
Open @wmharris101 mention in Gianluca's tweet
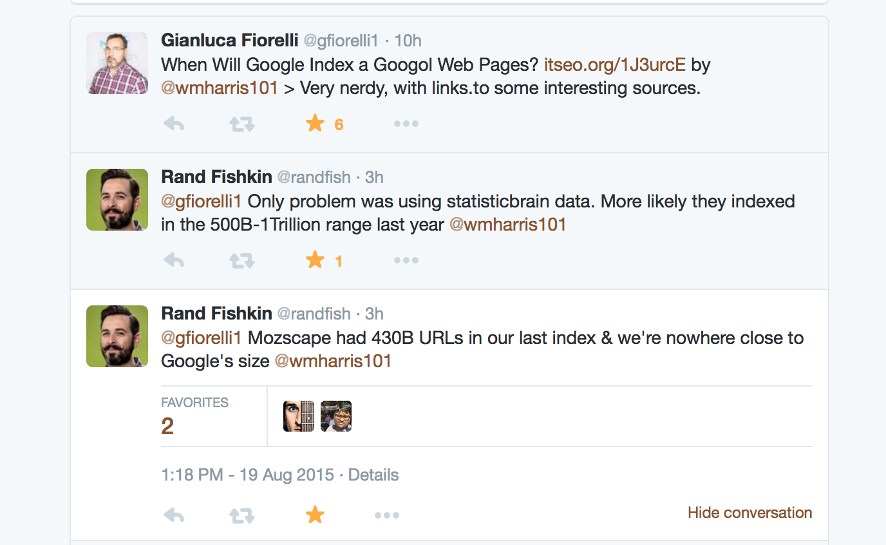click(x=220, y=88)
